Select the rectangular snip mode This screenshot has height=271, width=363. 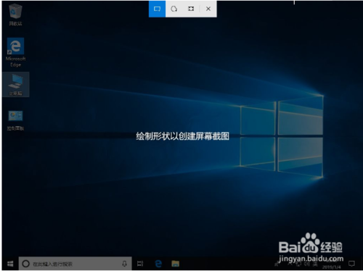(x=157, y=9)
